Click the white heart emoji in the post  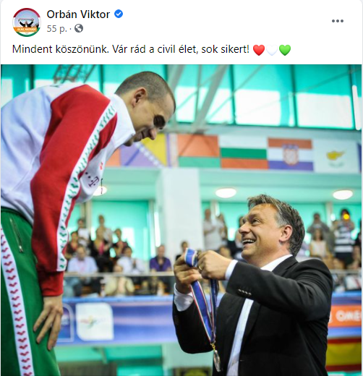[x=272, y=50]
